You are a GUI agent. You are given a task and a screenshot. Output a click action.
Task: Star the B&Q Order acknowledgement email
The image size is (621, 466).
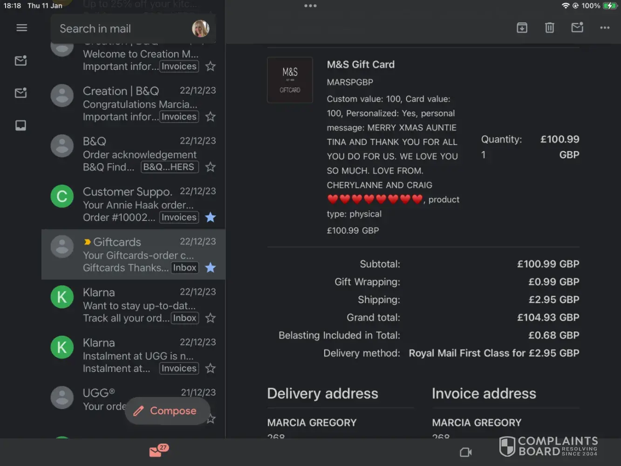[211, 167]
